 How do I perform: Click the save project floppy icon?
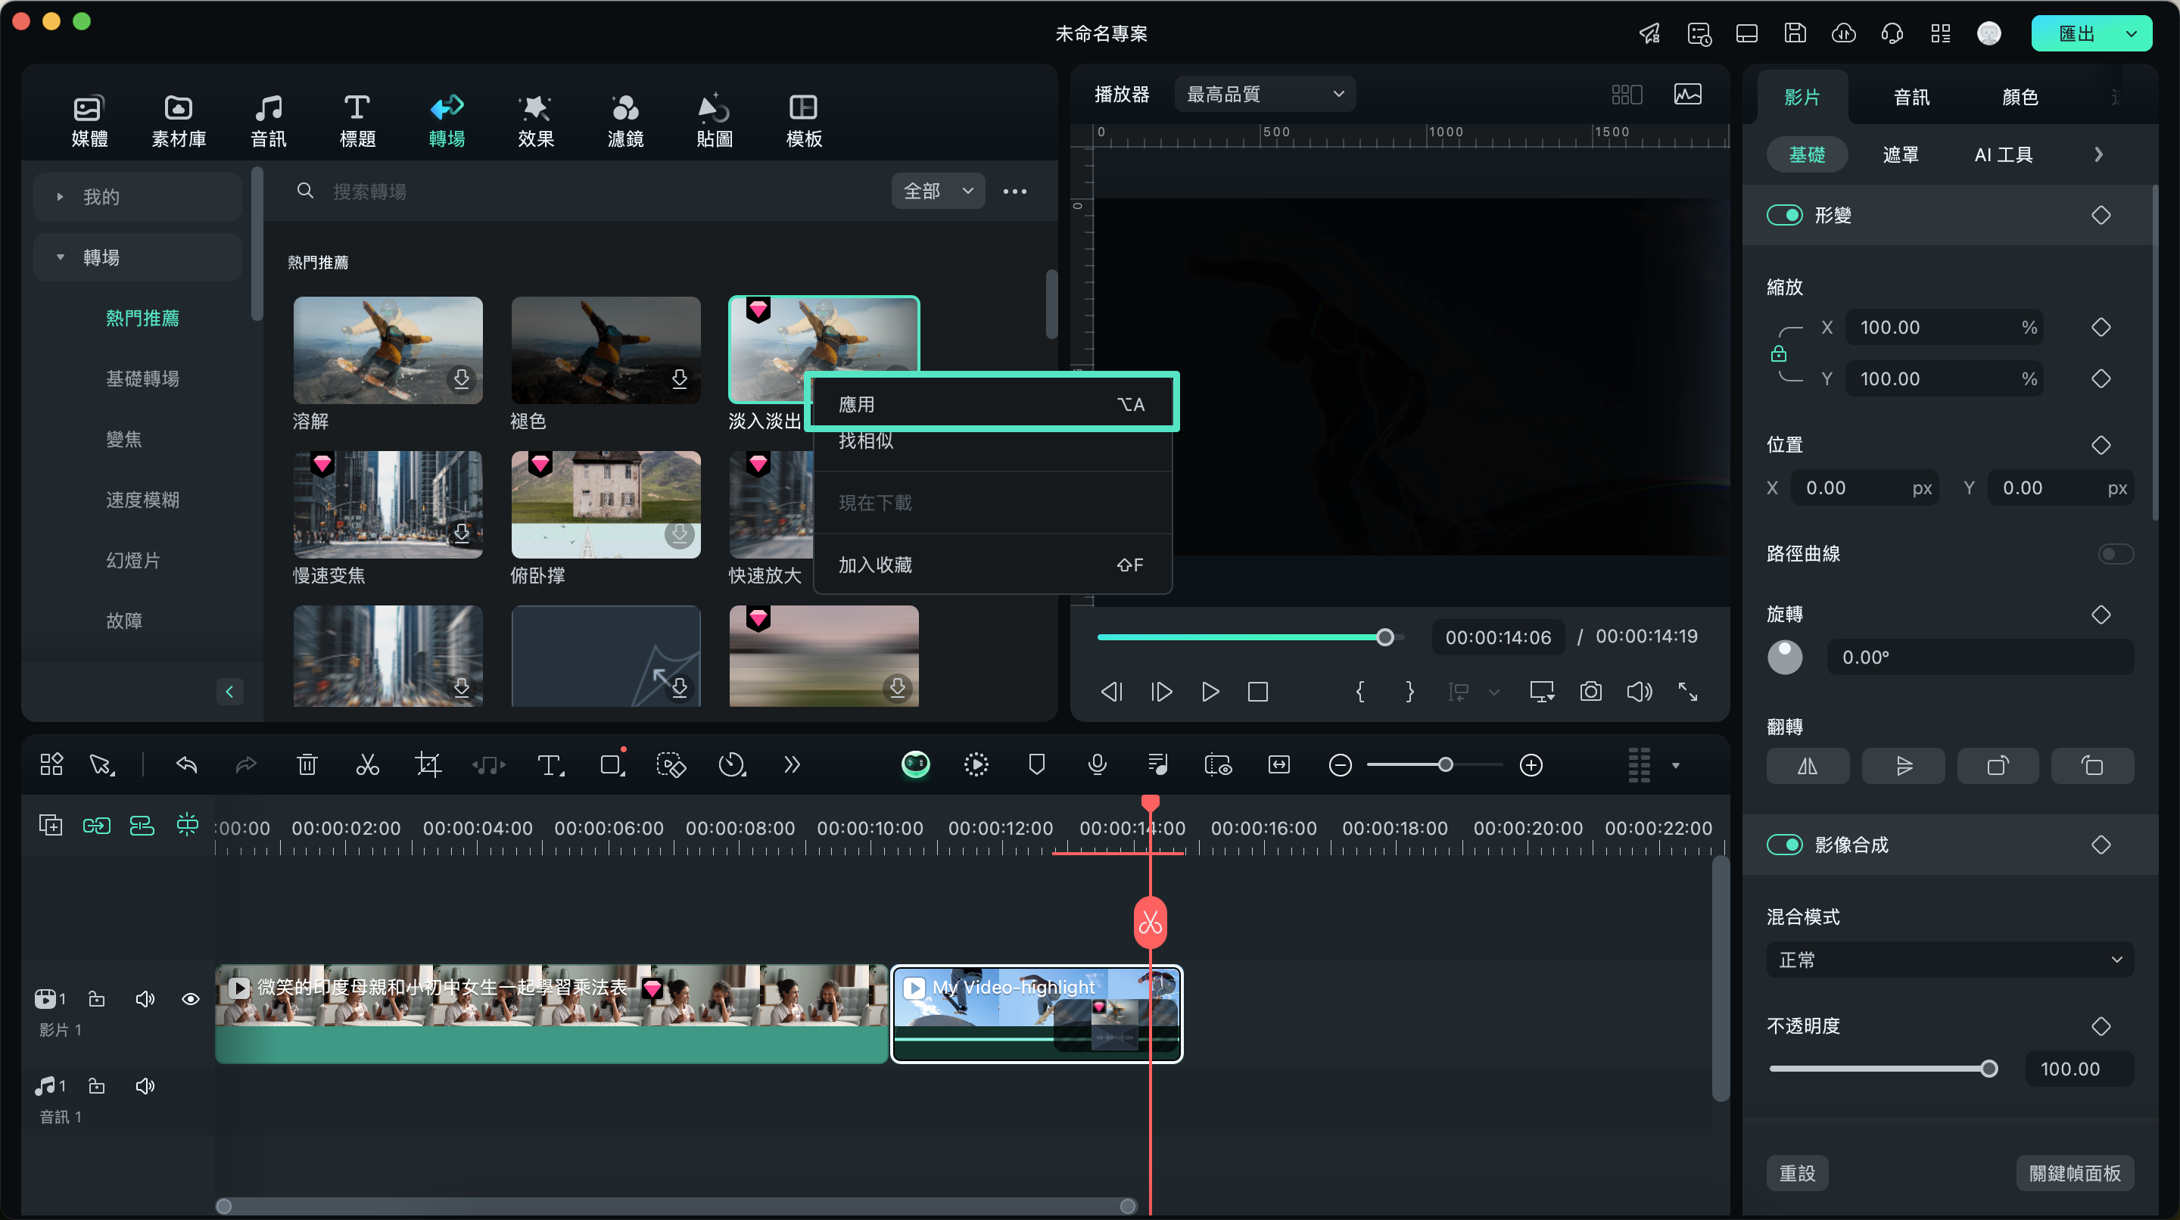[x=1794, y=33]
